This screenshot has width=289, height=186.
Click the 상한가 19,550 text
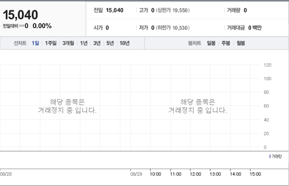click(173, 10)
